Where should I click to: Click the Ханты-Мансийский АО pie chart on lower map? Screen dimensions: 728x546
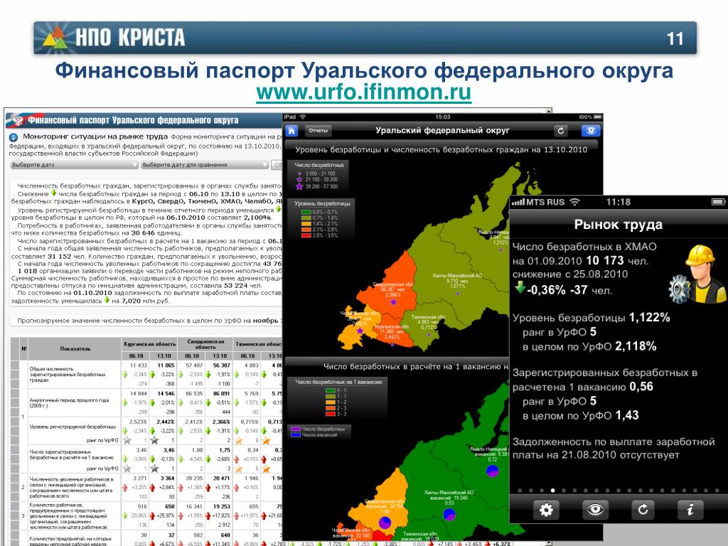[449, 515]
